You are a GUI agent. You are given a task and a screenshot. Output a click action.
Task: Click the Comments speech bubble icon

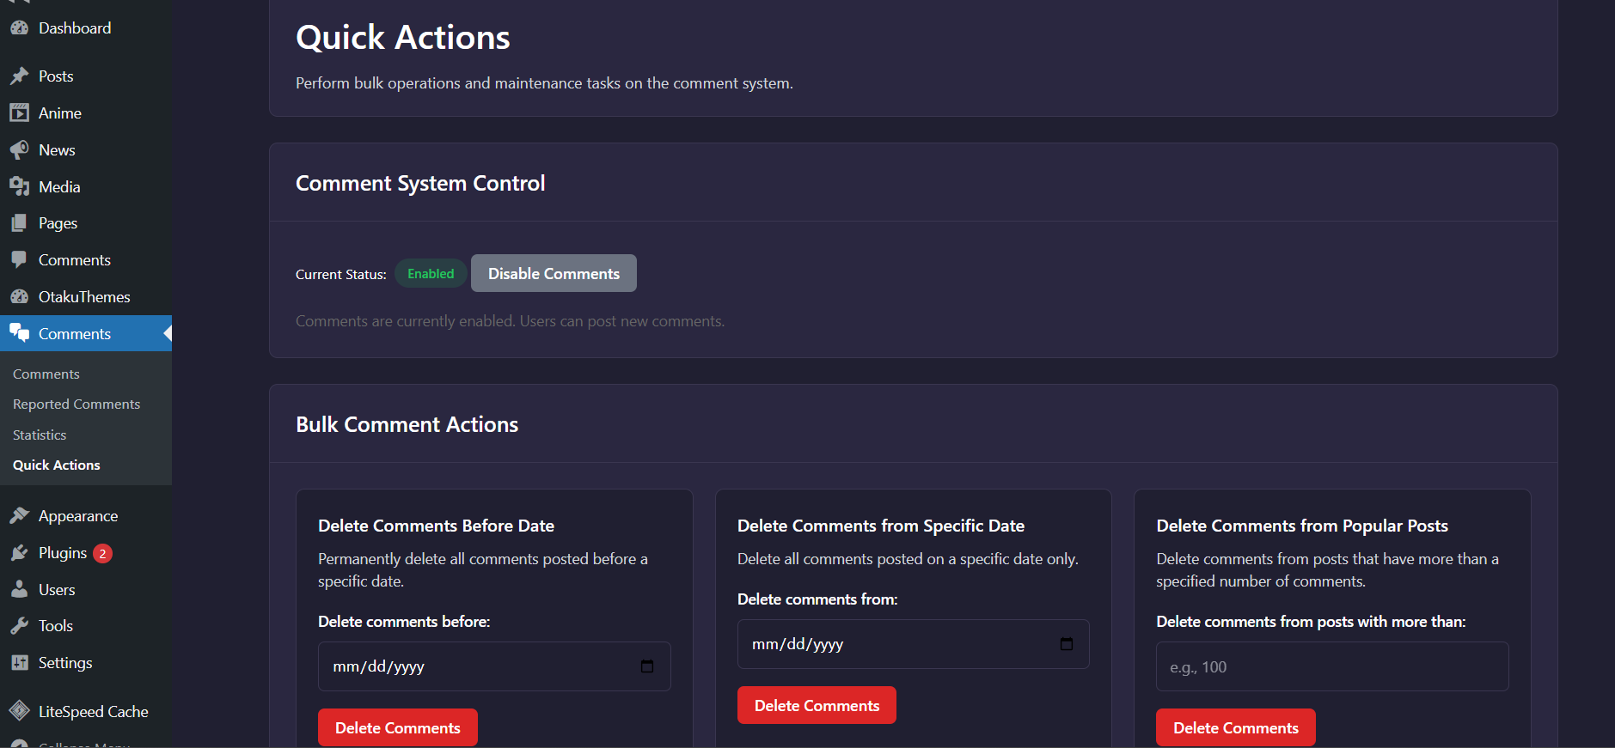tap(19, 260)
